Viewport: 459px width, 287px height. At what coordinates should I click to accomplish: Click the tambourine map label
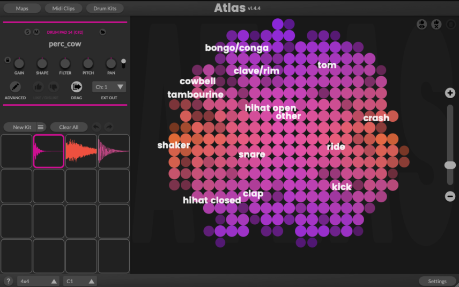pos(195,94)
